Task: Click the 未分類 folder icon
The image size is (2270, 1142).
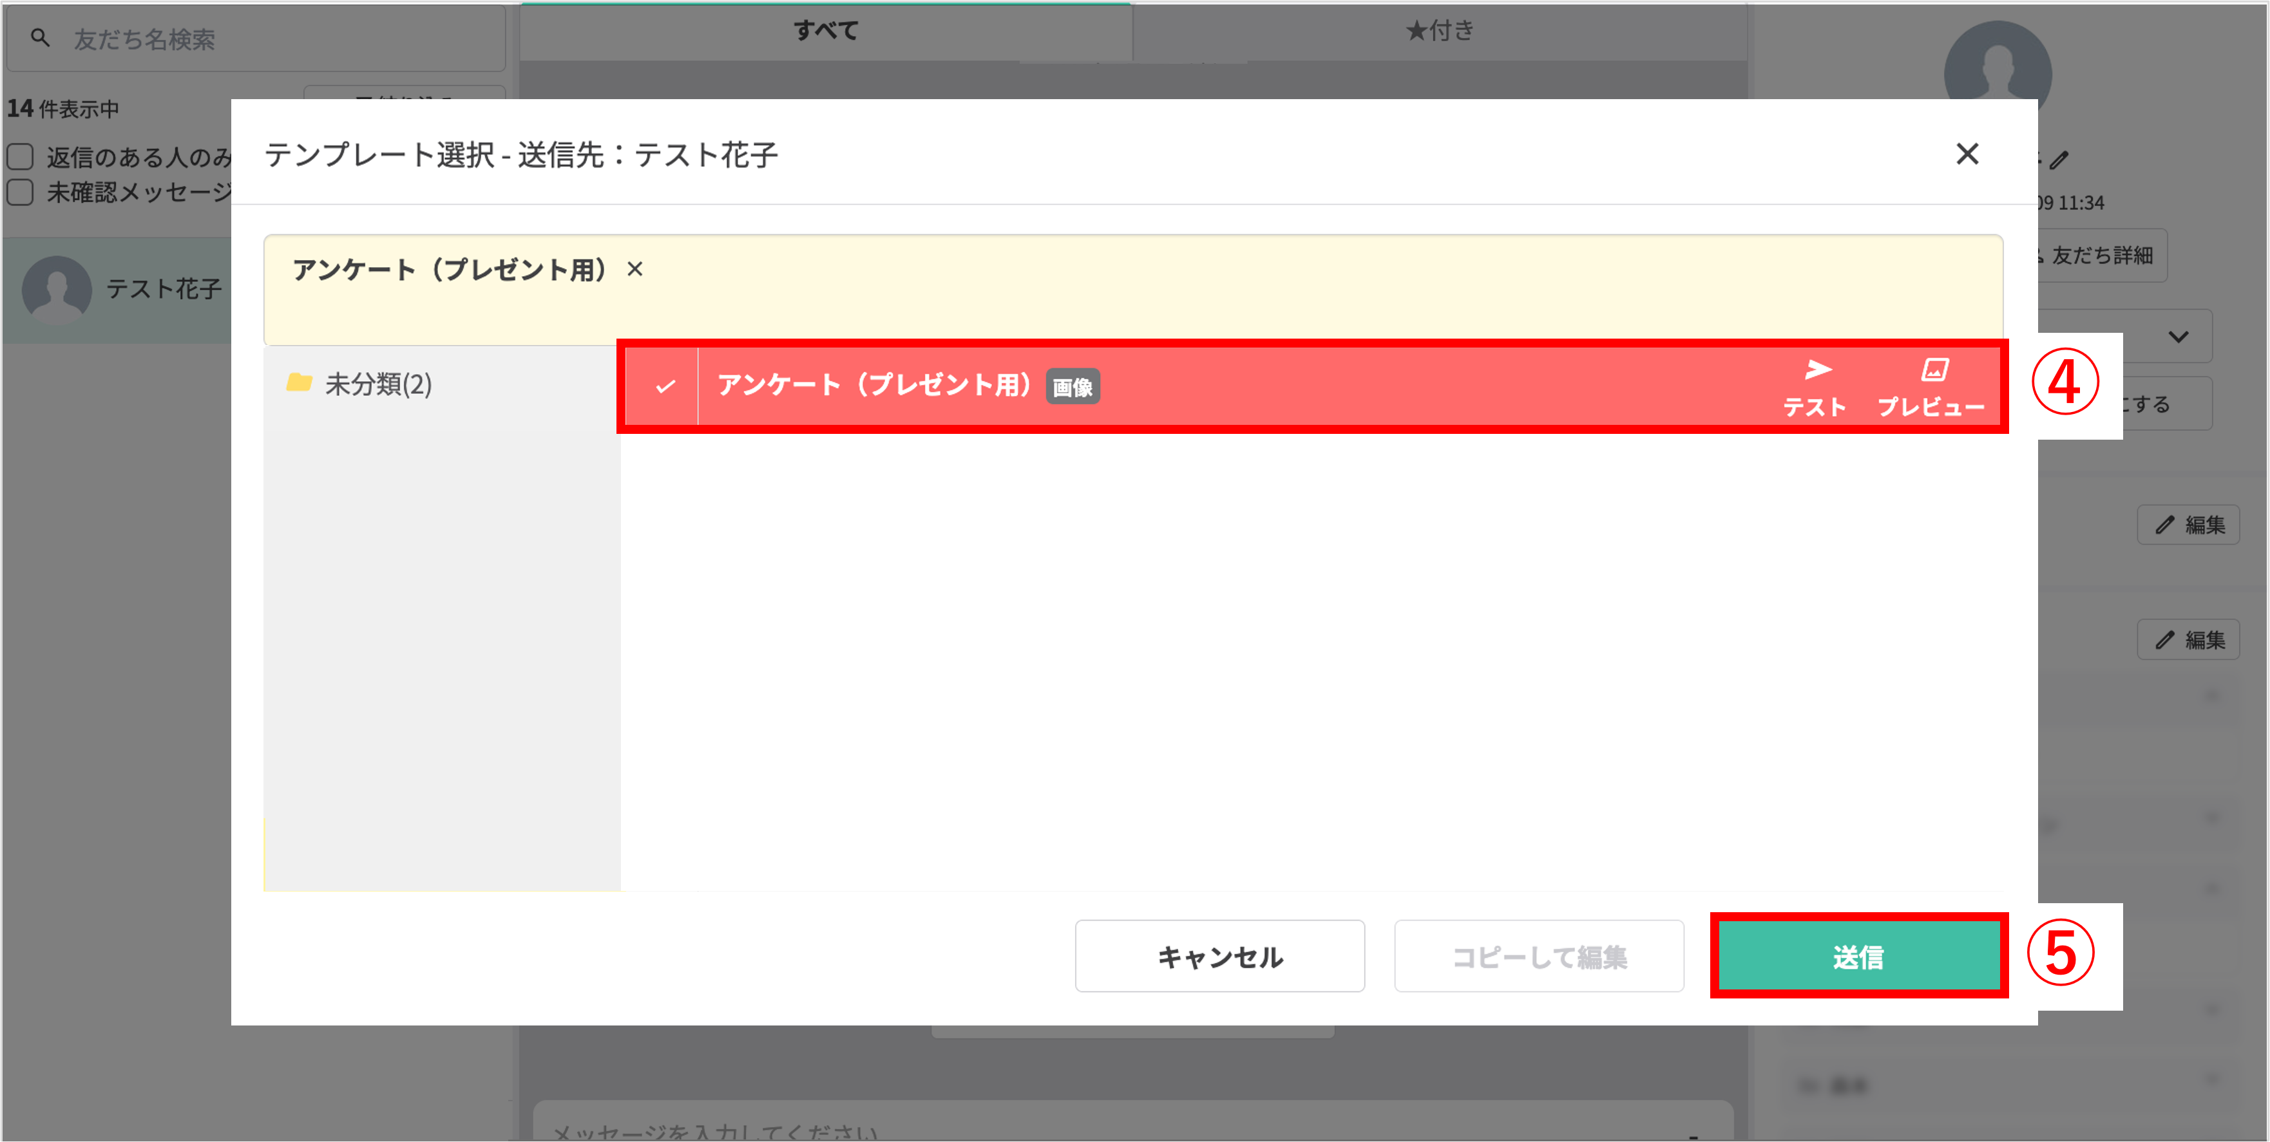Action: [300, 382]
